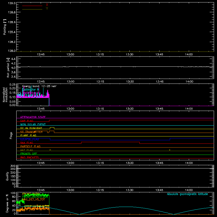Click the 200 Quality tick label

click(x=13, y=173)
